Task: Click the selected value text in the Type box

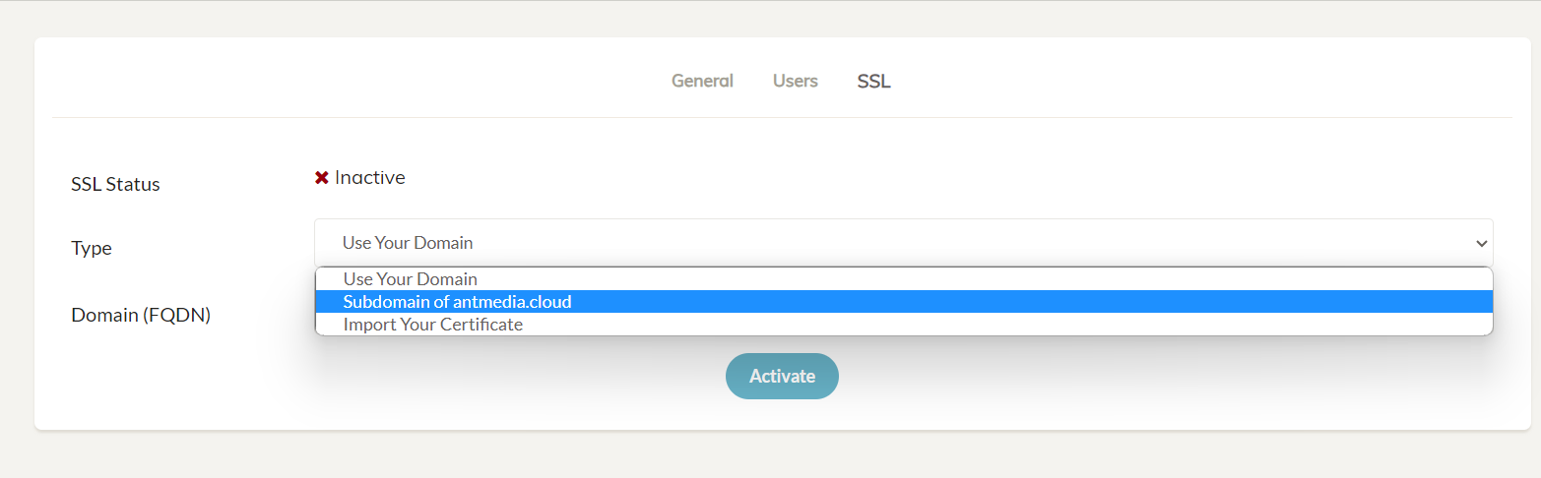Action: tap(408, 242)
